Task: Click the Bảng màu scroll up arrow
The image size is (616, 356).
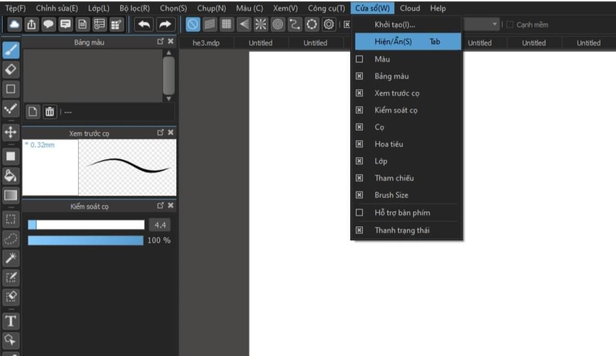Action: 168,53
